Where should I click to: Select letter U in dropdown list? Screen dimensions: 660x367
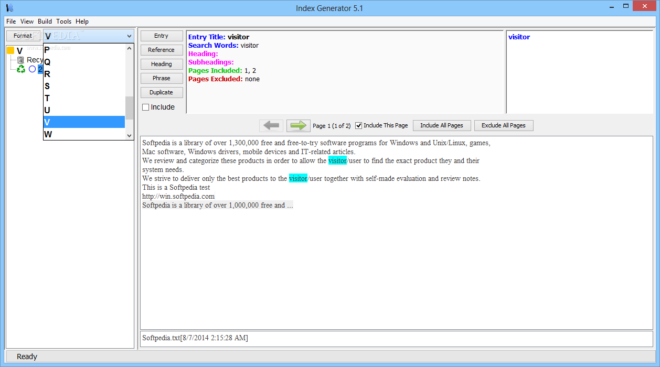(x=84, y=110)
